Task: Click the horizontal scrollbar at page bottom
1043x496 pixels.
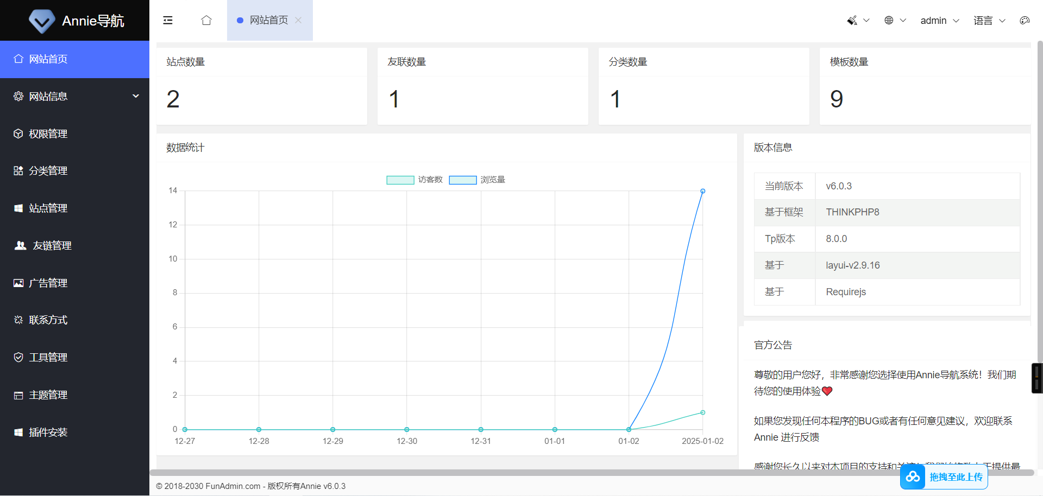Action: tap(543, 473)
